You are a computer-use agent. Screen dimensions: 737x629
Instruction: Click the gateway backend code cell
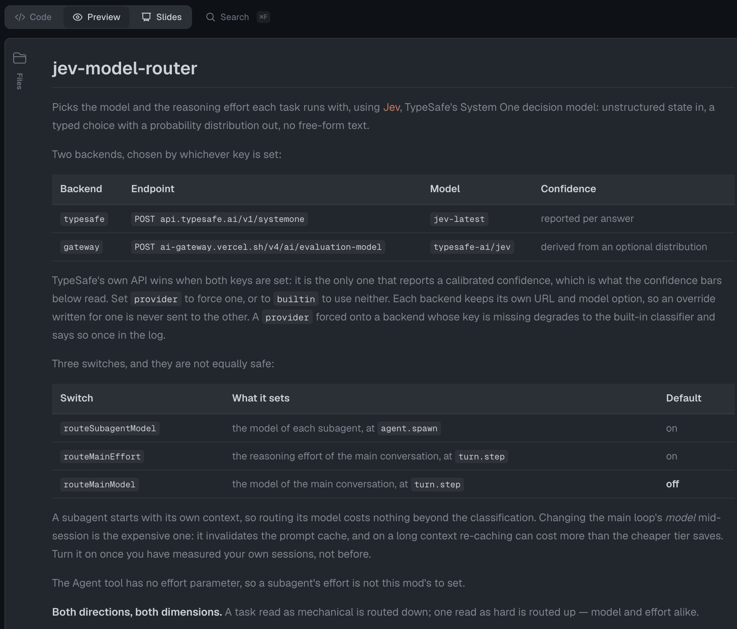tap(81, 247)
